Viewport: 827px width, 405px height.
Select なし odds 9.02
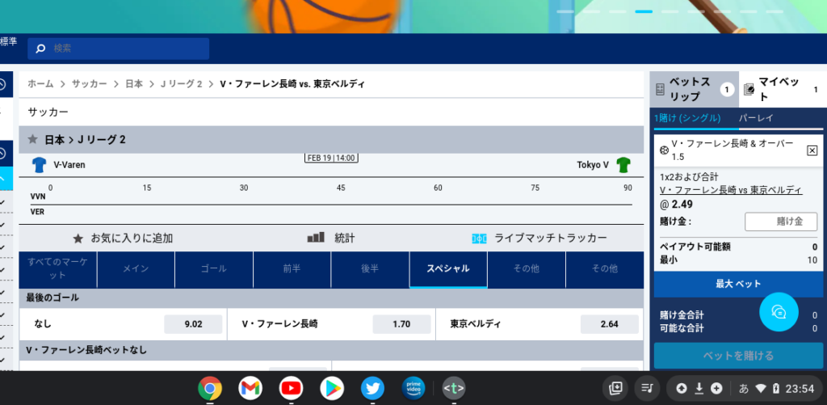tap(193, 324)
